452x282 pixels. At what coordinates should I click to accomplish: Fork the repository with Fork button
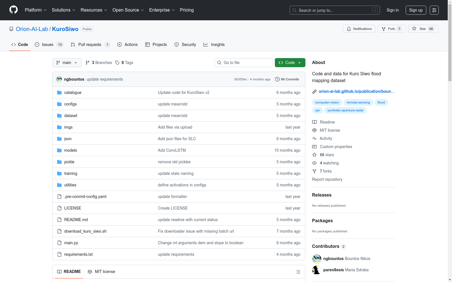392,29
